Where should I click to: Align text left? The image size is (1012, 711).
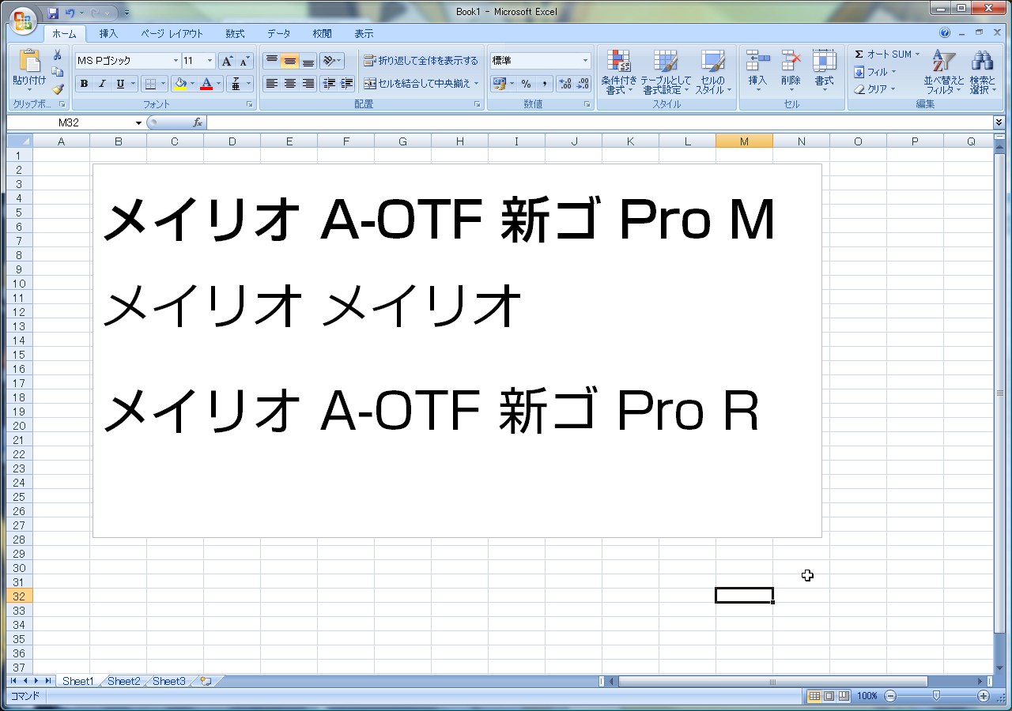[x=272, y=84]
